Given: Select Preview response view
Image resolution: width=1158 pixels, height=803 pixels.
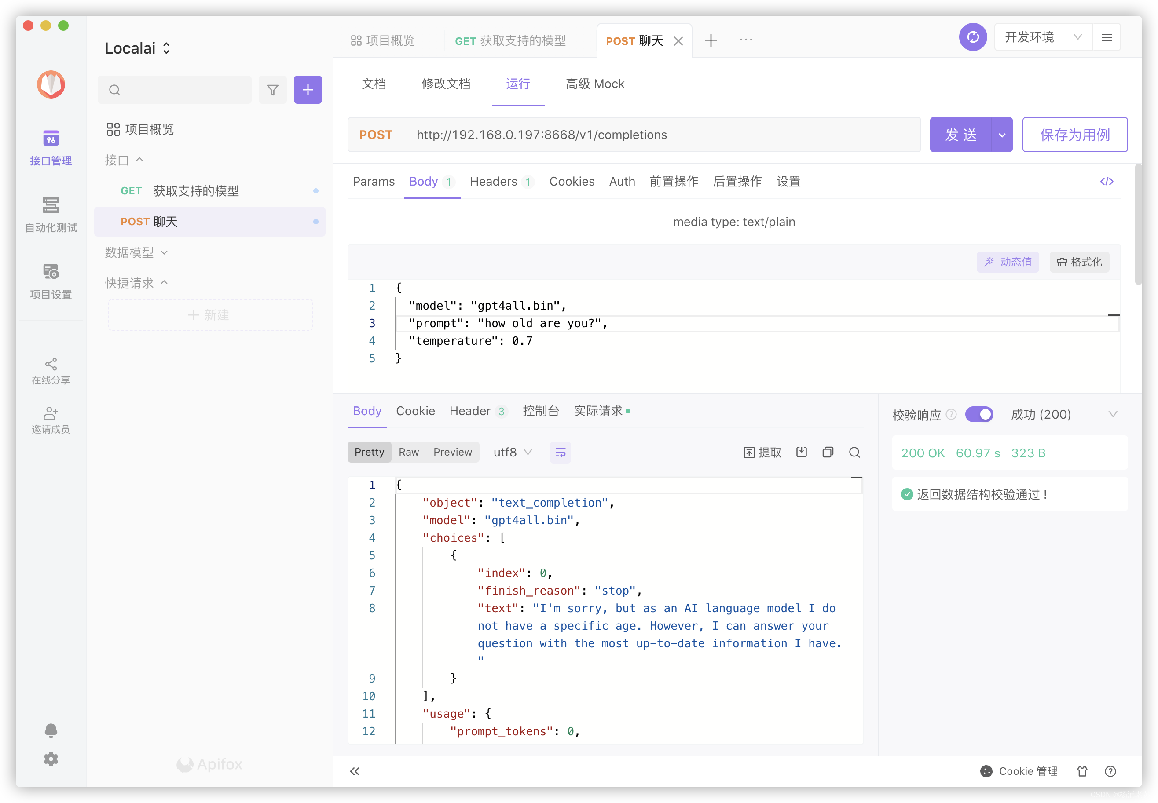Looking at the screenshot, I should point(452,453).
